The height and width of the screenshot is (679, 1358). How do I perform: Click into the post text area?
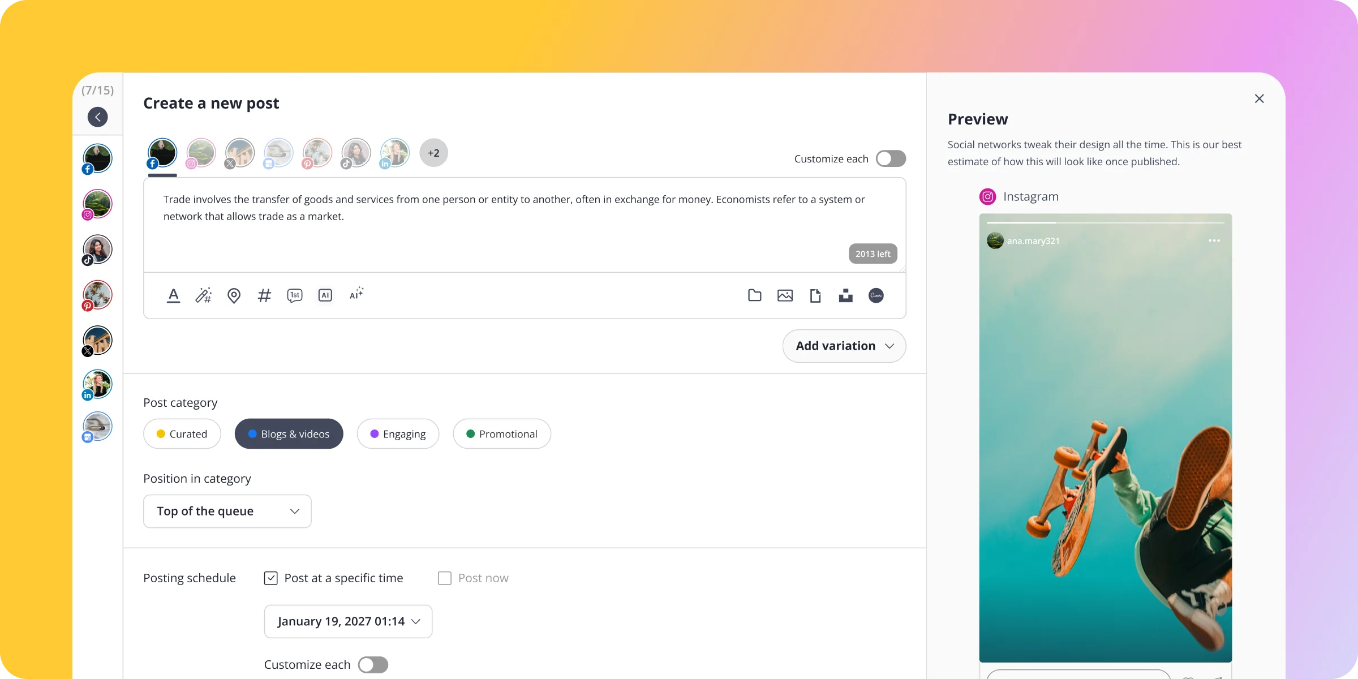[x=525, y=225]
